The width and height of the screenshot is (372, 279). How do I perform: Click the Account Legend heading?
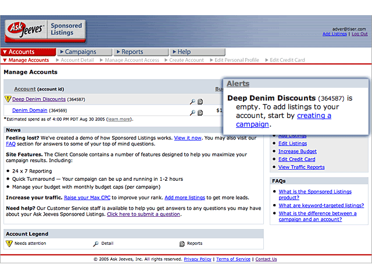pos(27,234)
